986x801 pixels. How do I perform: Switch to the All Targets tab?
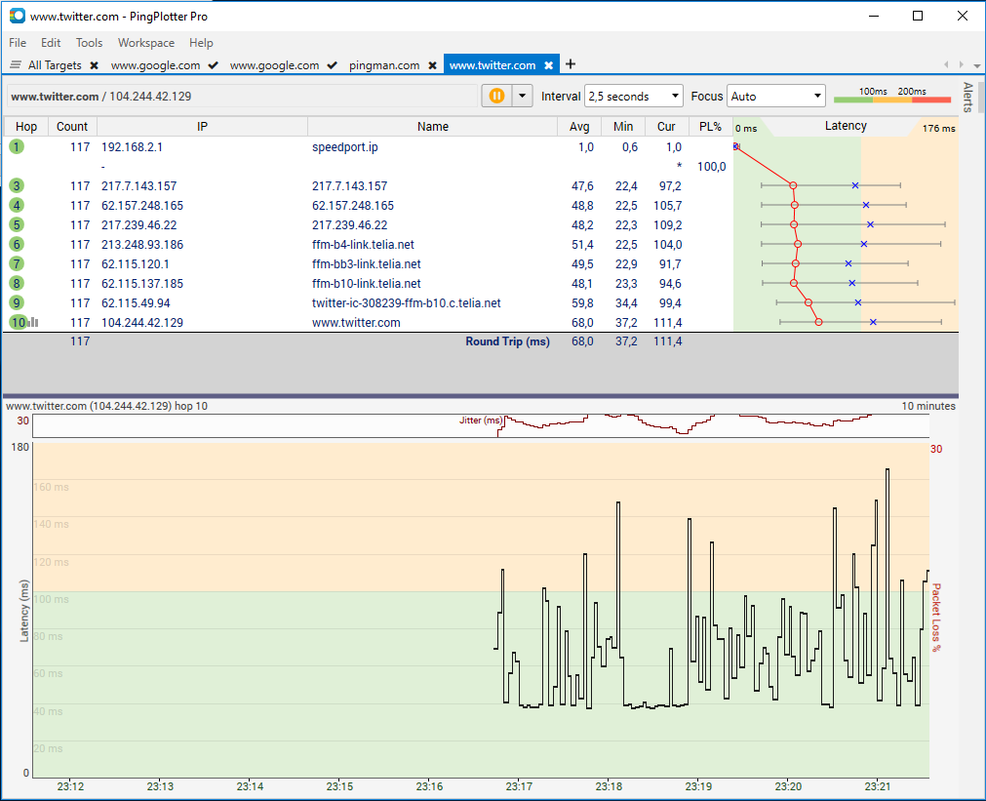tap(55, 64)
